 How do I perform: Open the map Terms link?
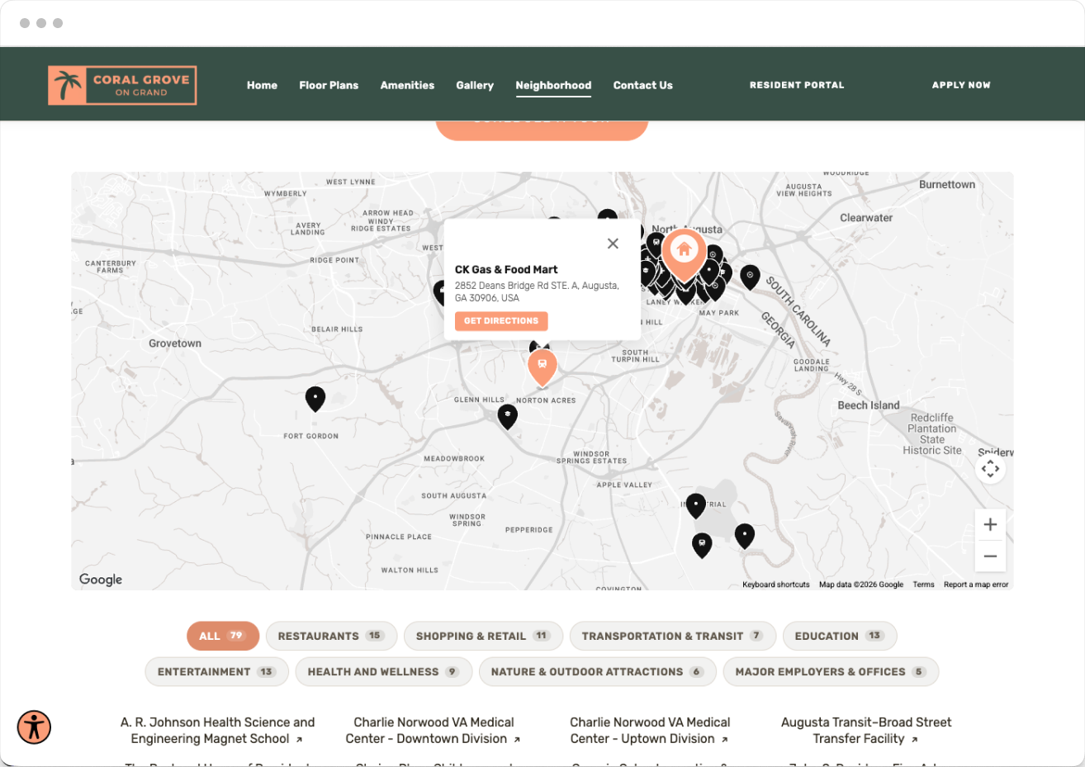(924, 585)
